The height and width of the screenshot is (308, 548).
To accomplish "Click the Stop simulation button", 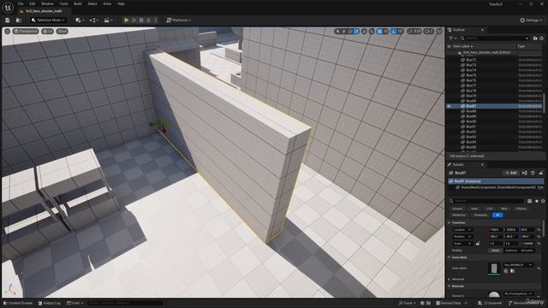I will click(x=141, y=21).
